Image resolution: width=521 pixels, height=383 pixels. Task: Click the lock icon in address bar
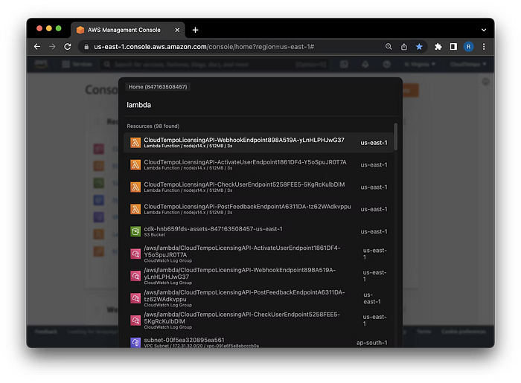coord(86,47)
